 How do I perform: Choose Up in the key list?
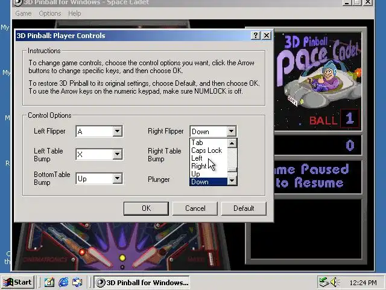click(209, 174)
